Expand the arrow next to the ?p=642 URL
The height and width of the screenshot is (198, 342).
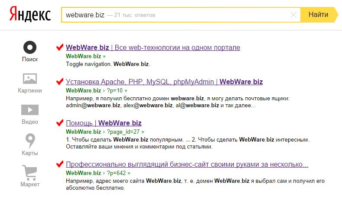coord(129,173)
